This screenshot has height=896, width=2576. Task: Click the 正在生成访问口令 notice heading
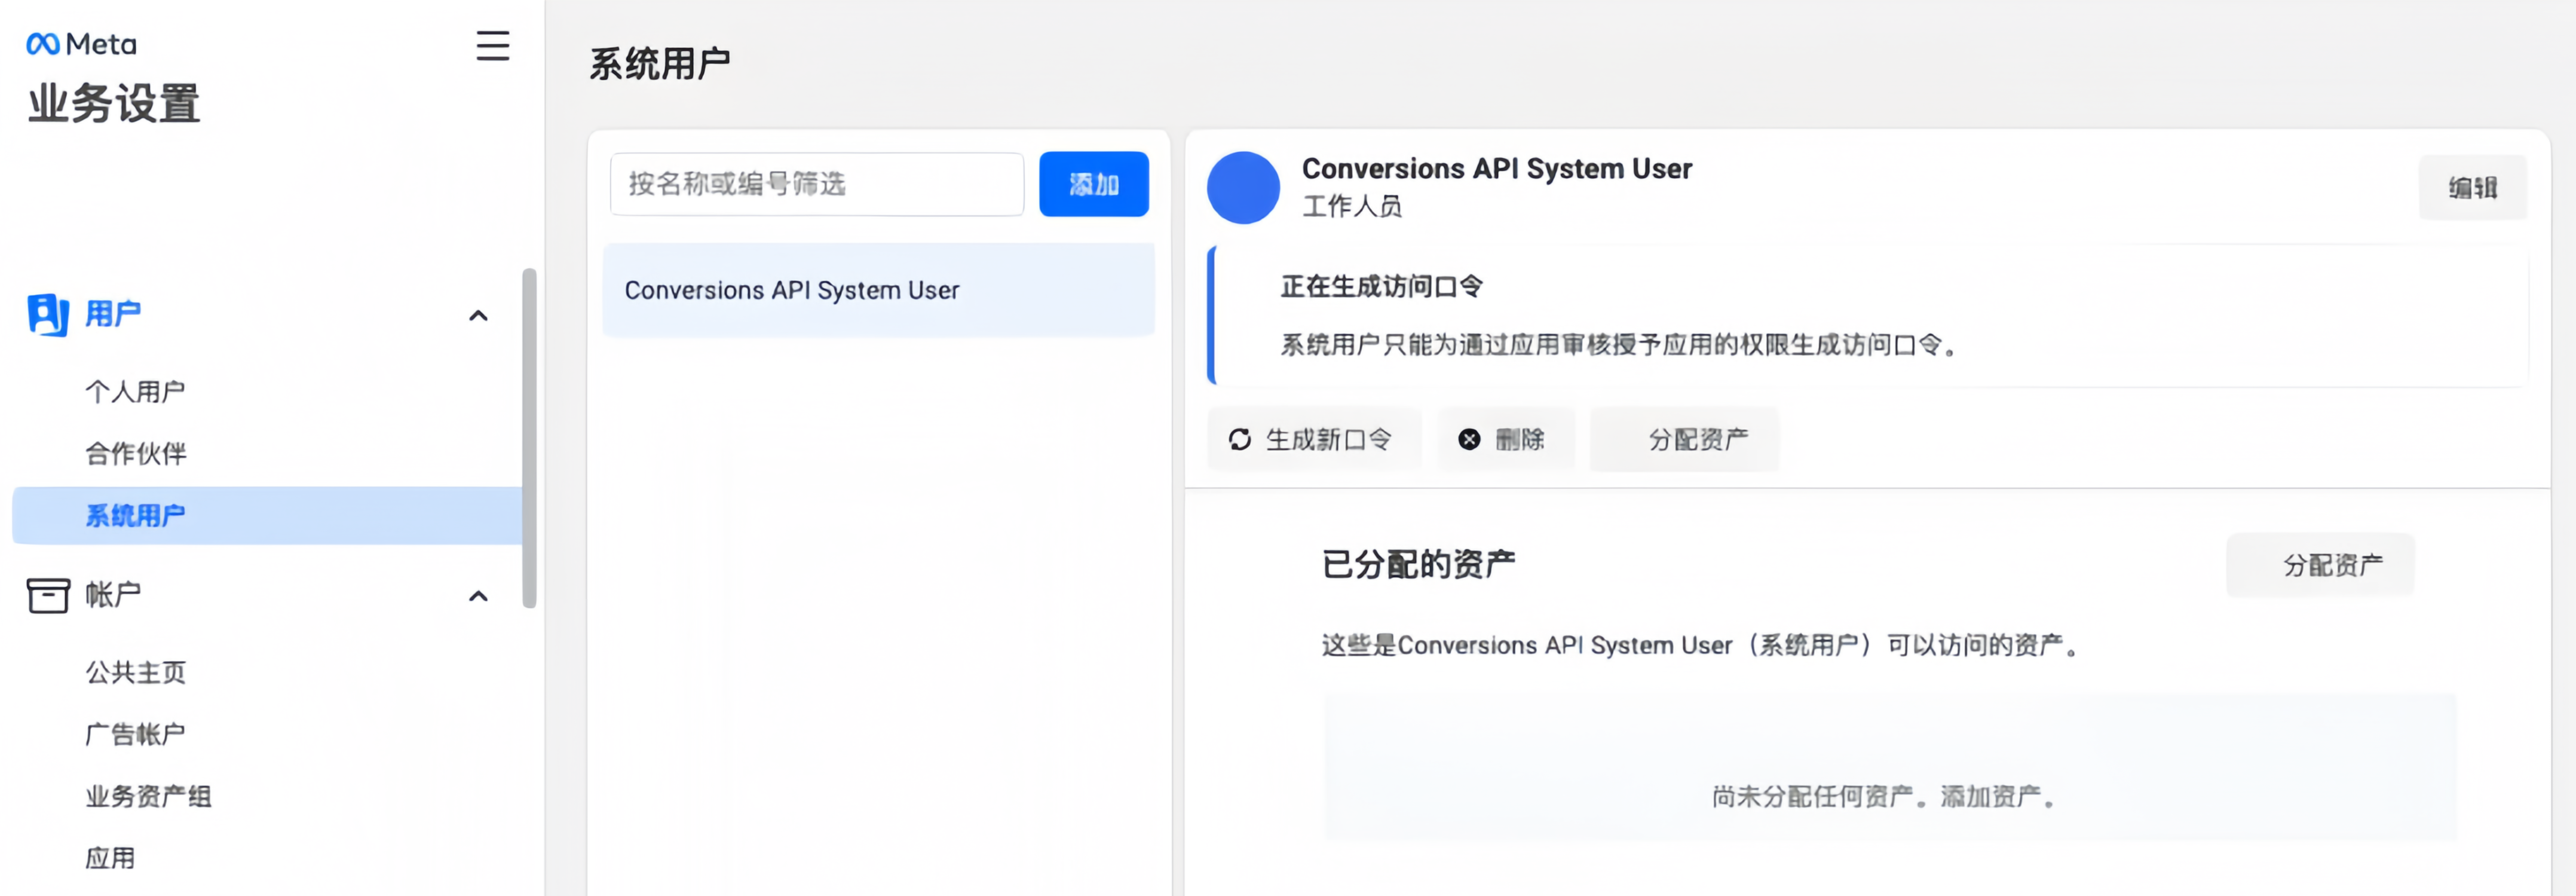point(1382,286)
